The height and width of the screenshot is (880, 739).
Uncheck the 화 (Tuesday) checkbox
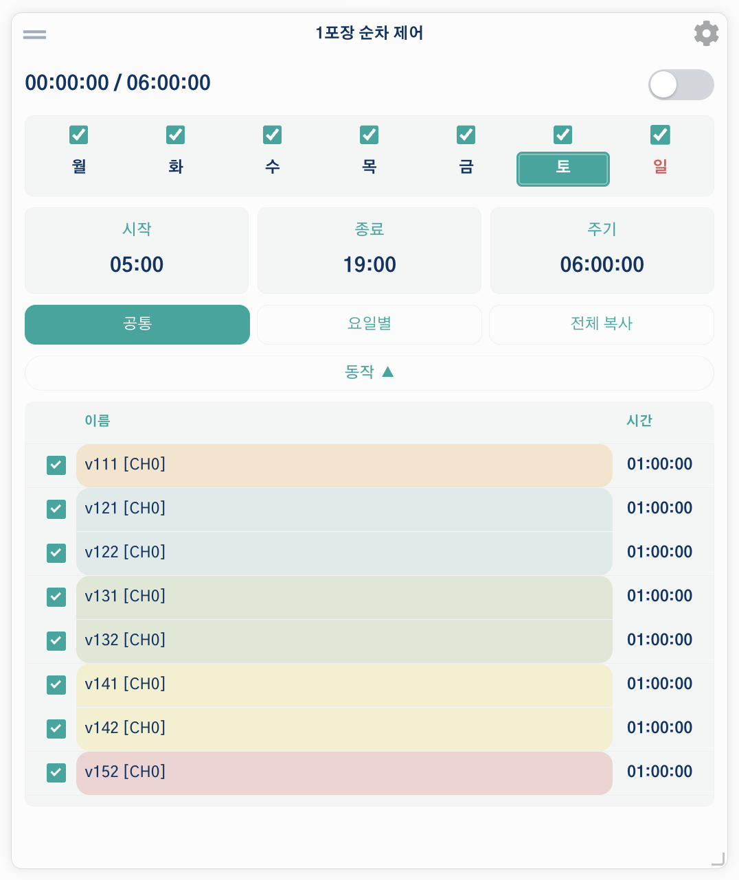click(176, 135)
